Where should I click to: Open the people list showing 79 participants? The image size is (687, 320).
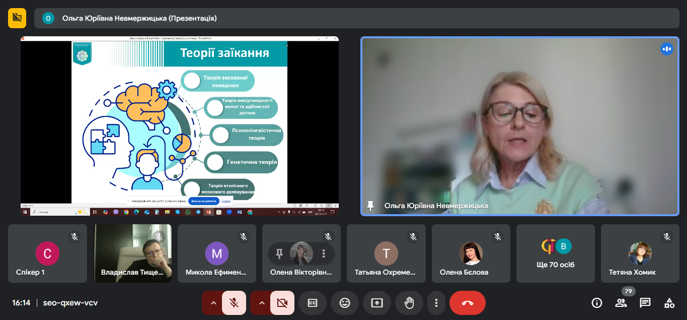[621, 303]
